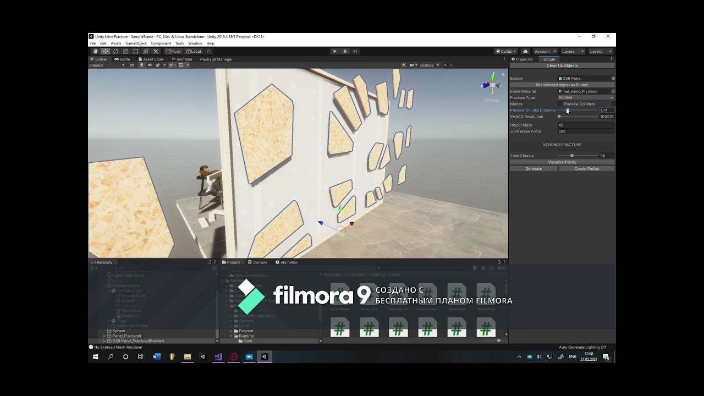Click Clean Up Objects button
The height and width of the screenshot is (396, 704).
tap(562, 65)
